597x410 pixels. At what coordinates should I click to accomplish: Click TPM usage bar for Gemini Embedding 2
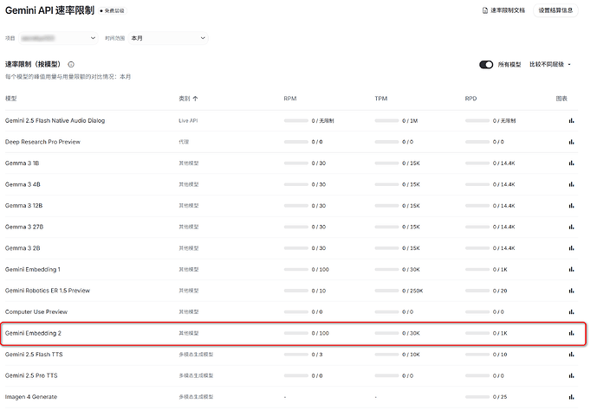point(386,333)
